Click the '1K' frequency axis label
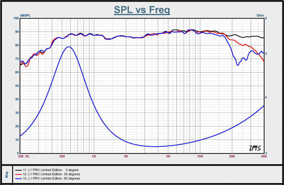The height and width of the screenshot is (185, 284). [x=94, y=156]
